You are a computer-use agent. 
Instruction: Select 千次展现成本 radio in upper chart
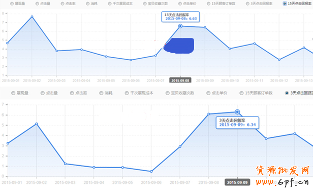(110, 4)
